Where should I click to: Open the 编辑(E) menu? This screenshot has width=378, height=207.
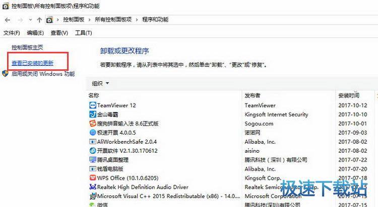point(35,33)
